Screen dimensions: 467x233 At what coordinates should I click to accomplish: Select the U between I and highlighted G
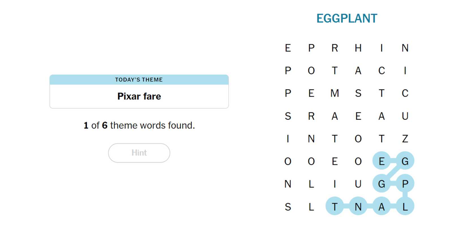[x=358, y=184]
